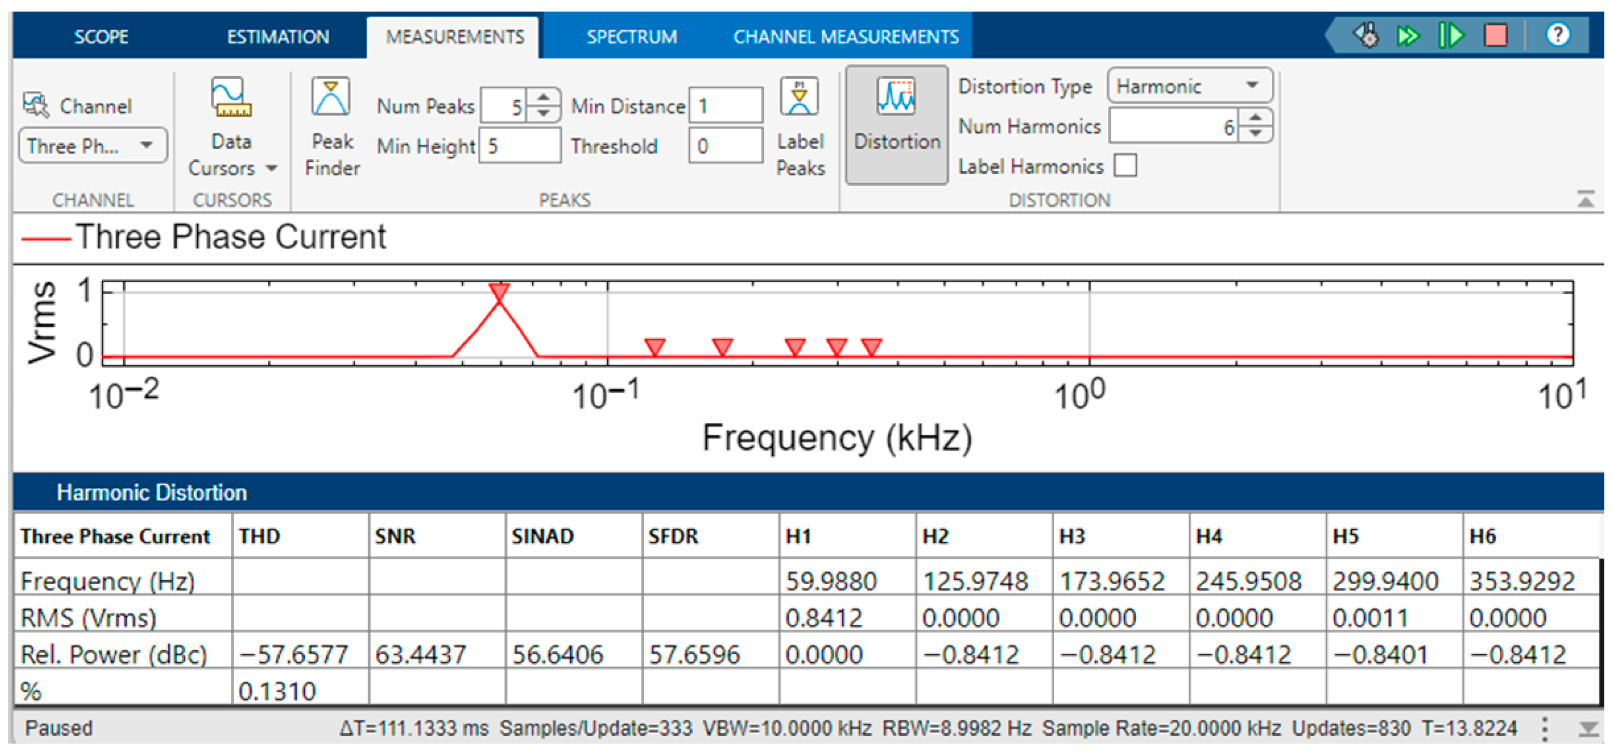Toggle the Distortion measurement button
Screen dimensions: 1614x756
[x=896, y=124]
